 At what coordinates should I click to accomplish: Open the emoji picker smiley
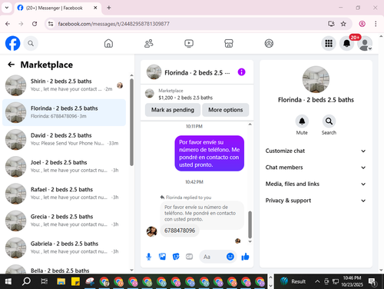pos(230,257)
